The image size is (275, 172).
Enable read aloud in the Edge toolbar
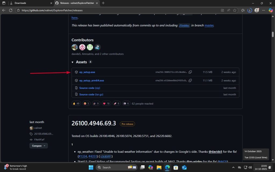click(x=228, y=10)
